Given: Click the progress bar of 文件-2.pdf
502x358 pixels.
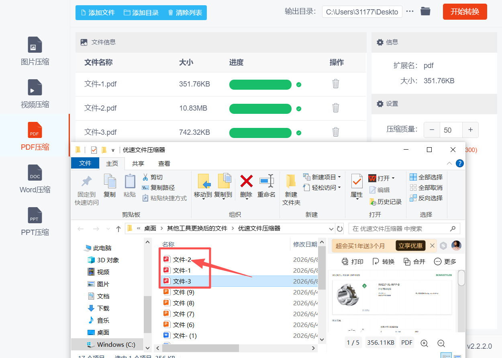Looking at the screenshot, I should 260,109.
